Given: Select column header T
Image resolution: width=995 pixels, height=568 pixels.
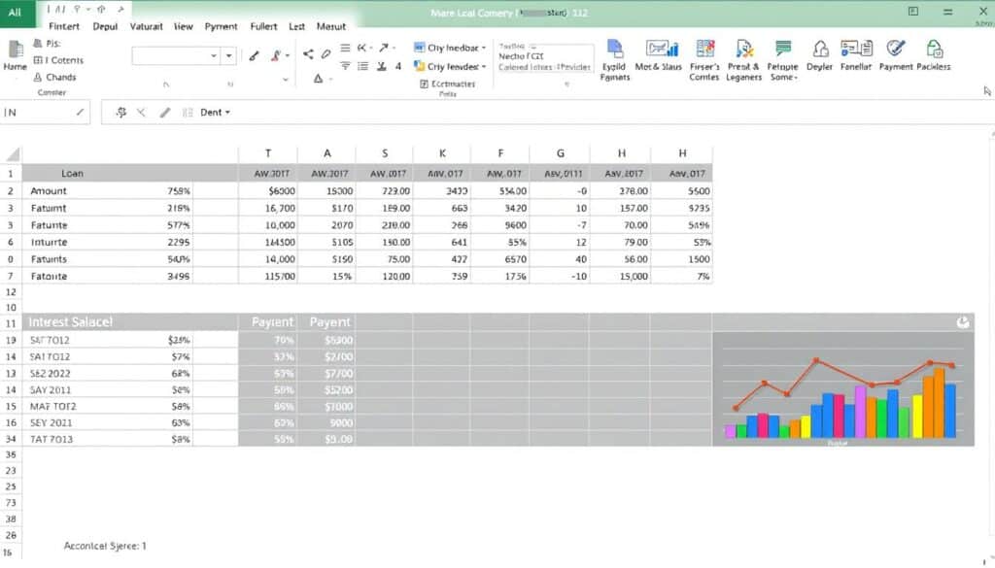Looking at the screenshot, I should click(x=268, y=153).
